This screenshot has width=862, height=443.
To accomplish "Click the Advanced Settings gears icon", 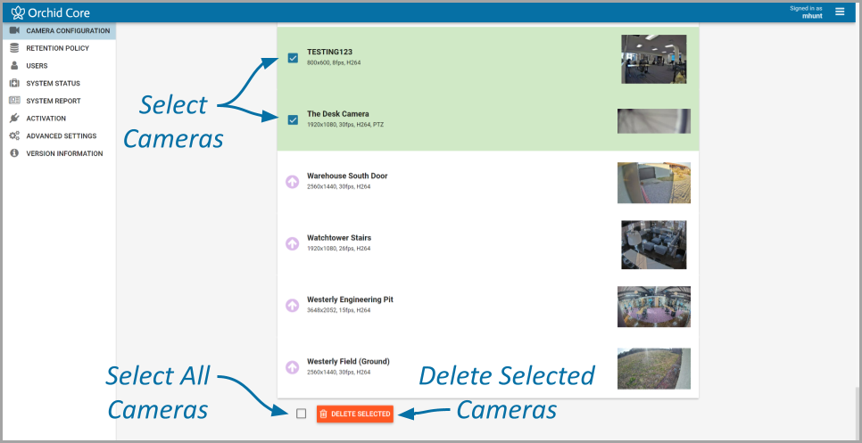I will click(15, 136).
